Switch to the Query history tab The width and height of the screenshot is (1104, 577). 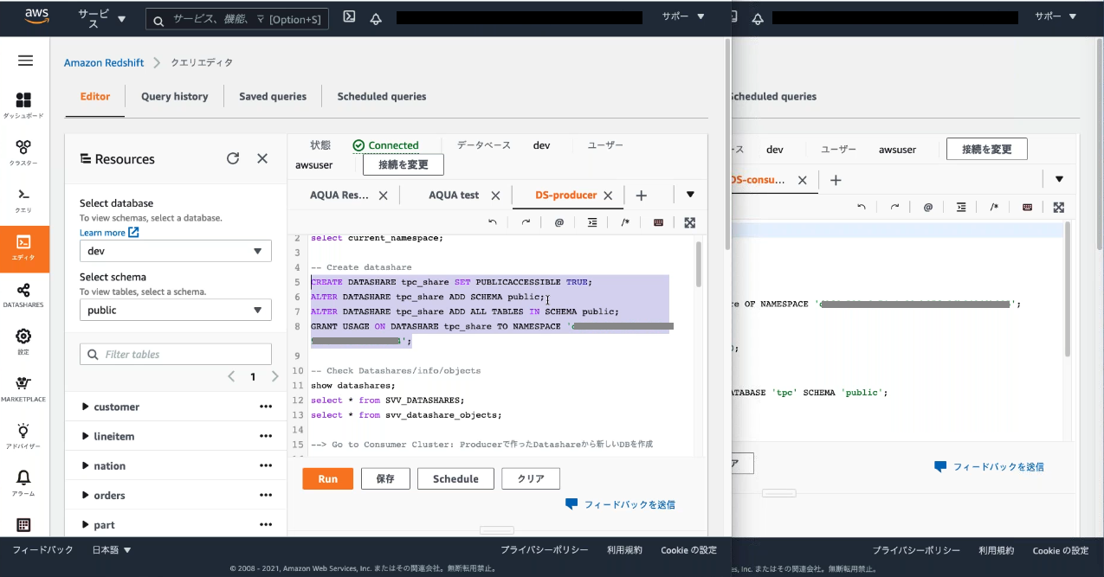pos(174,97)
